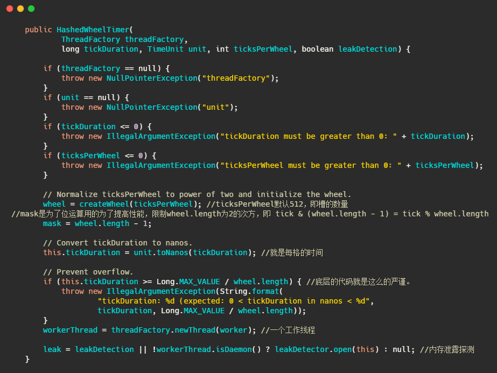The height and width of the screenshot is (373, 497).
Task: Place cursor on the ThreadFactory parameter type
Action: [x=90, y=39]
